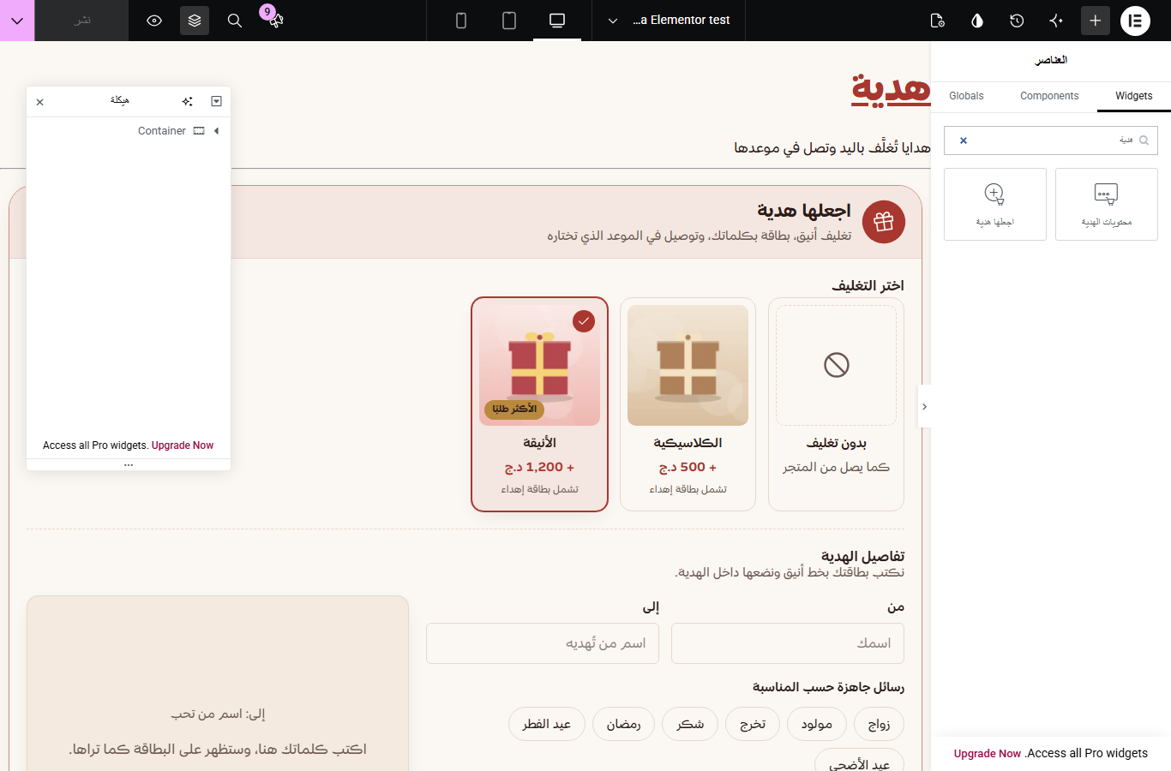Image resolution: width=1171 pixels, height=771 pixels.
Task: Switch to desktop device preview icon
Action: pyautogui.click(x=557, y=21)
